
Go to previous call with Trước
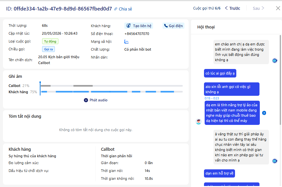pyautogui.click(x=232, y=8)
